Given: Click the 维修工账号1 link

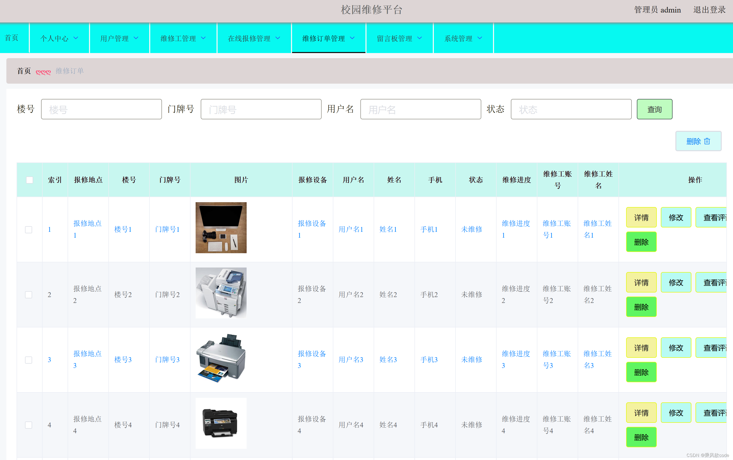Looking at the screenshot, I should coord(557,229).
